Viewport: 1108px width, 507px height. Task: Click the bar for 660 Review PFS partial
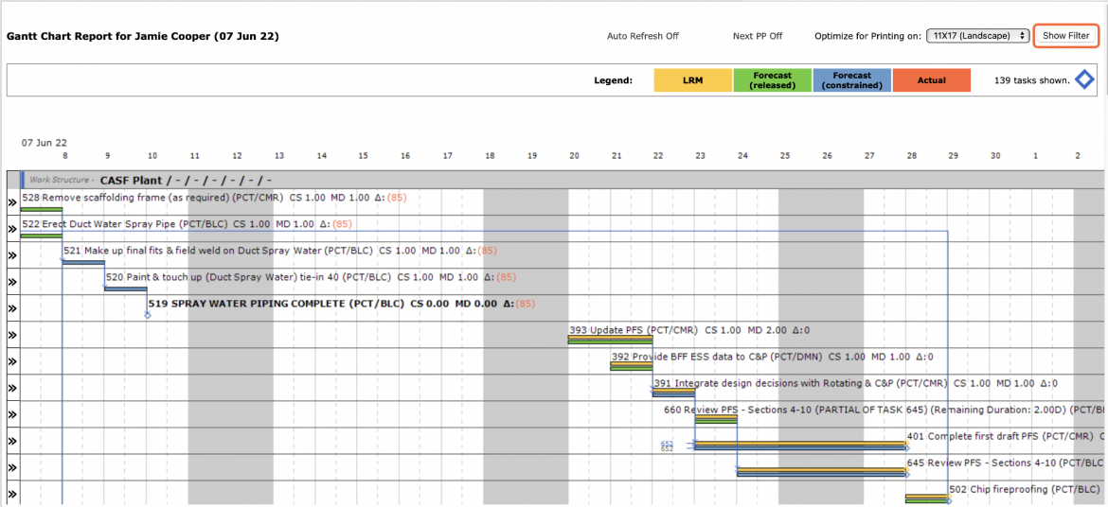tap(716, 419)
